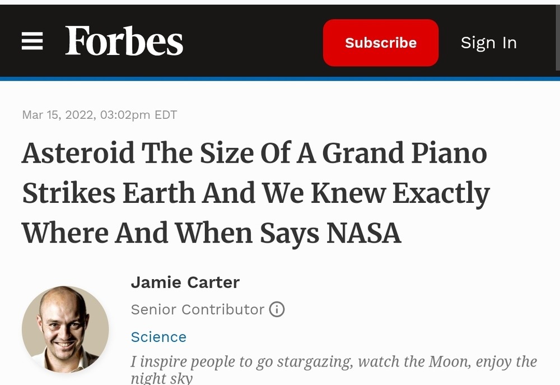Click night sky in the author bio
This screenshot has width=560, height=385.
tap(161, 378)
